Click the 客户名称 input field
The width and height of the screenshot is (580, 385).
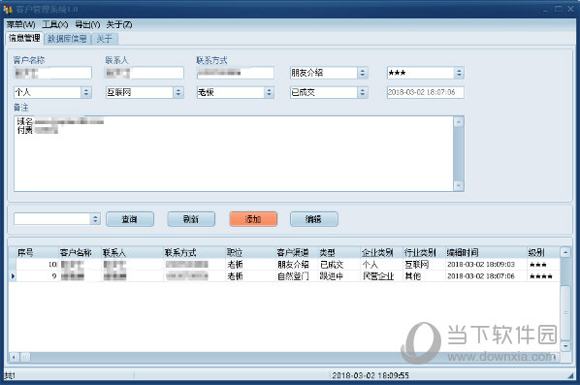tap(52, 73)
